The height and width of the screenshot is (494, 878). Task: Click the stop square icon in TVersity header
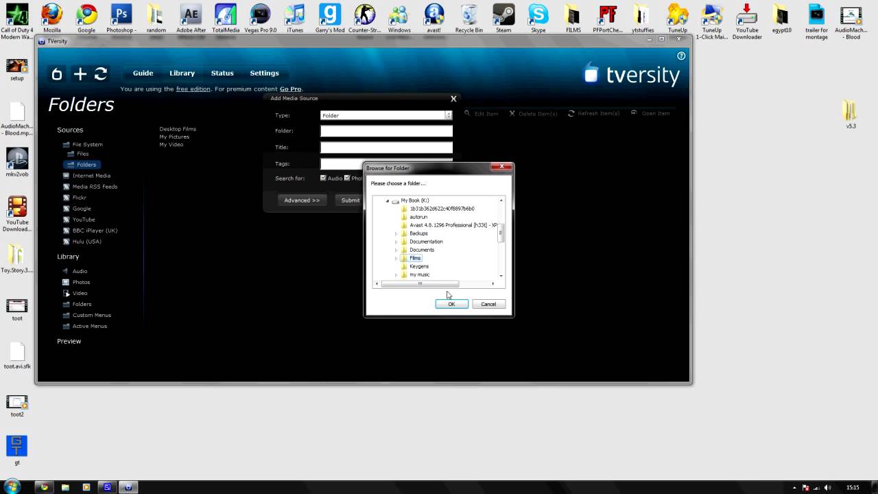coord(58,74)
